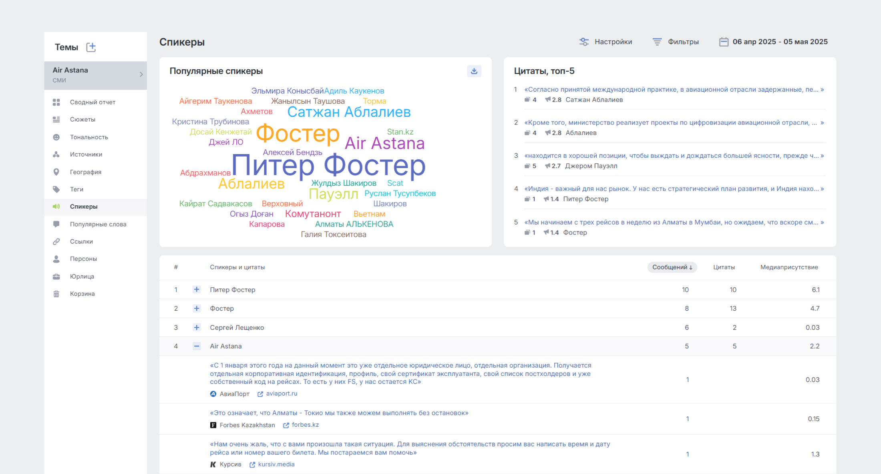This screenshot has width=881, height=474.
Task: Click the Forbes Kazakhstan source logo
Action: [x=213, y=425]
